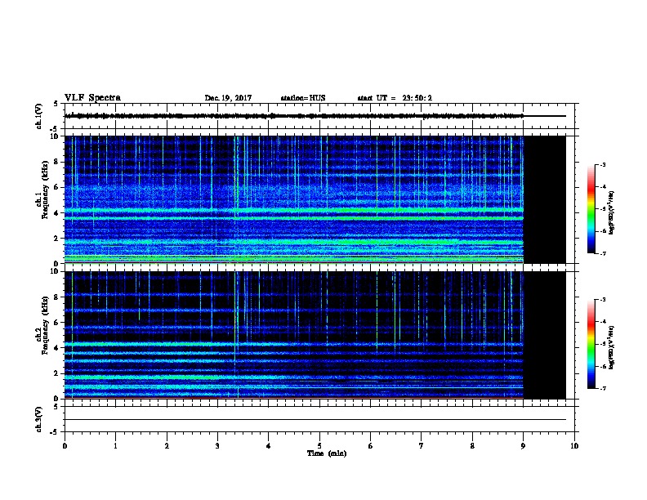Click the "VLF Spectra" title text
The height and width of the screenshot is (500, 647).
pos(92,98)
